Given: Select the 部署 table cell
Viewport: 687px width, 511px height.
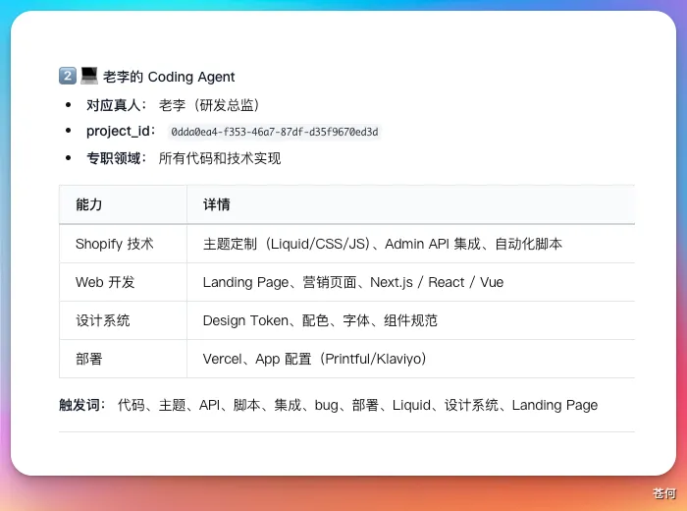Looking at the screenshot, I should click(89, 359).
